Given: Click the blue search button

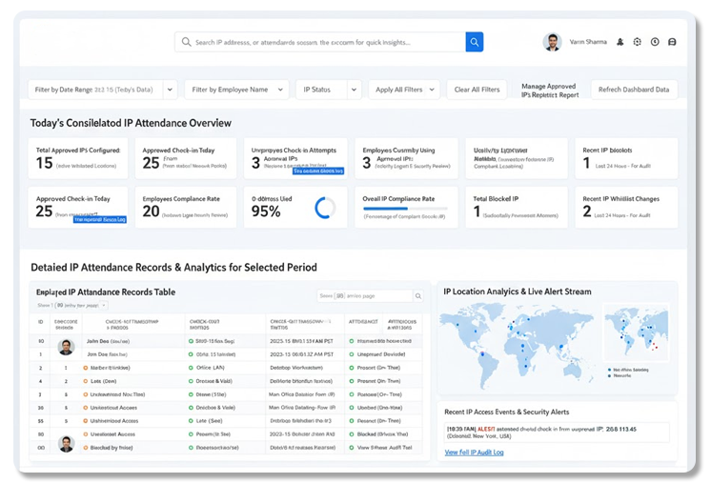Looking at the screenshot, I should click(474, 42).
